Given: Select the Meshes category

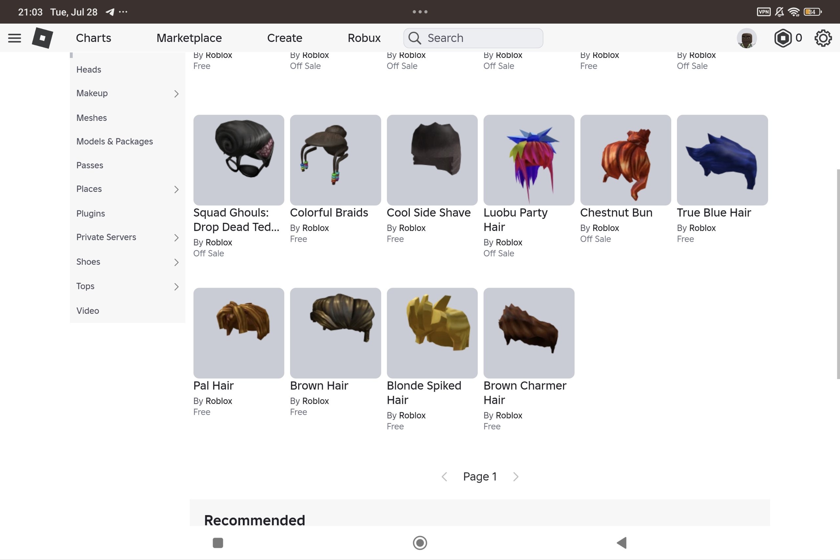Looking at the screenshot, I should [x=92, y=118].
